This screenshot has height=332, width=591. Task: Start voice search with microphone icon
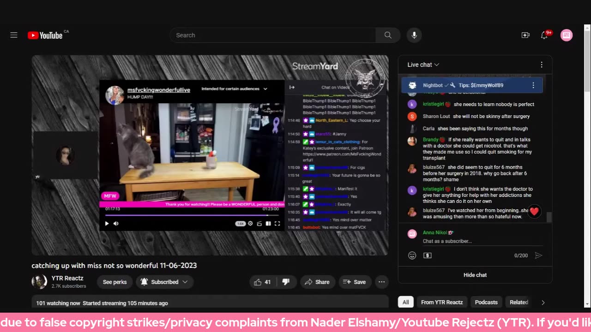[x=414, y=35]
